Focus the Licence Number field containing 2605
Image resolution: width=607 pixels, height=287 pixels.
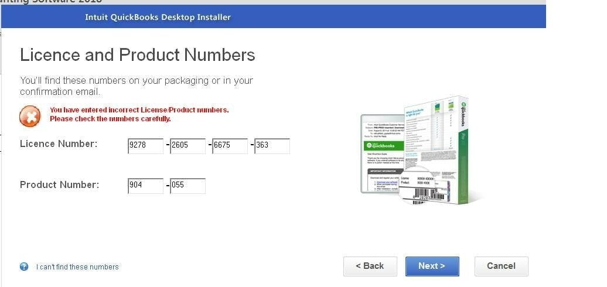[x=187, y=146]
